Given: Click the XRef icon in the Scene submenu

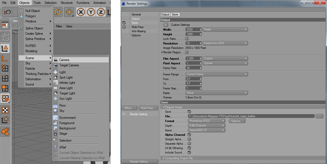Looking at the screenshot, I should click(55, 147).
